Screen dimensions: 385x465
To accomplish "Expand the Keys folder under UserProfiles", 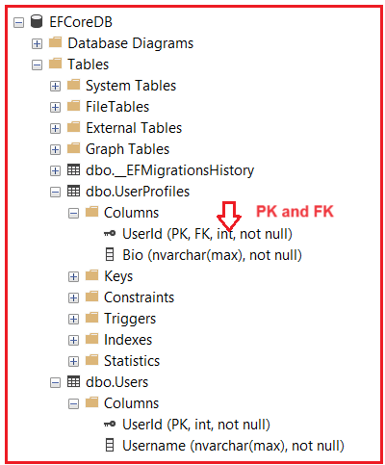I will pos(73,276).
